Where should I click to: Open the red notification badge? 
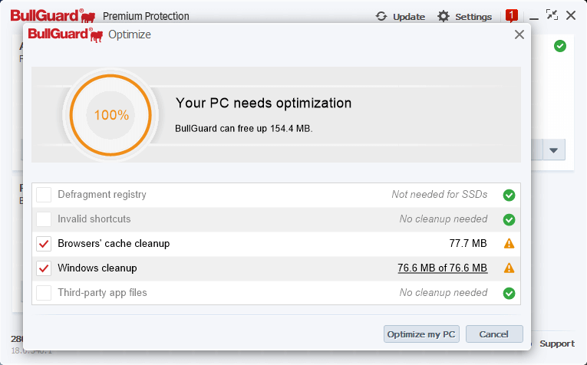(x=512, y=15)
